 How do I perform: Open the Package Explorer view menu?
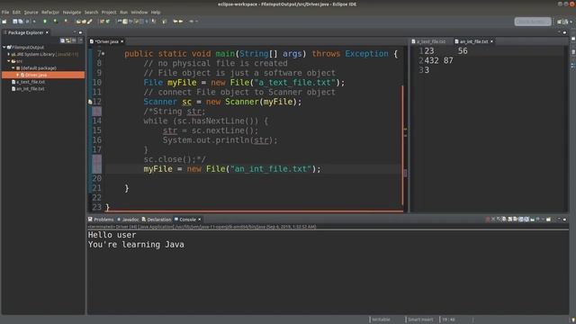pyautogui.click(x=81, y=40)
